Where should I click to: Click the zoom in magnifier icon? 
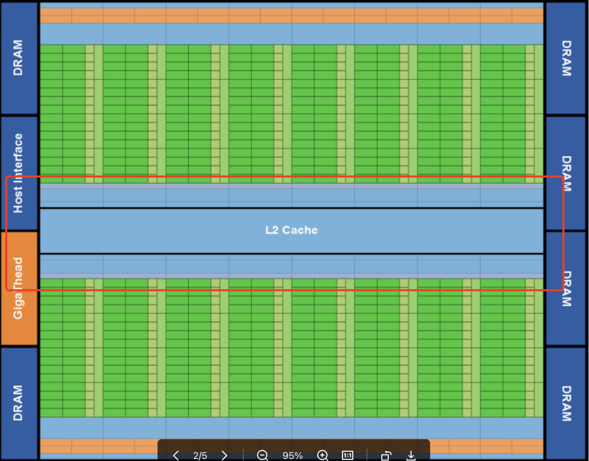(x=323, y=456)
